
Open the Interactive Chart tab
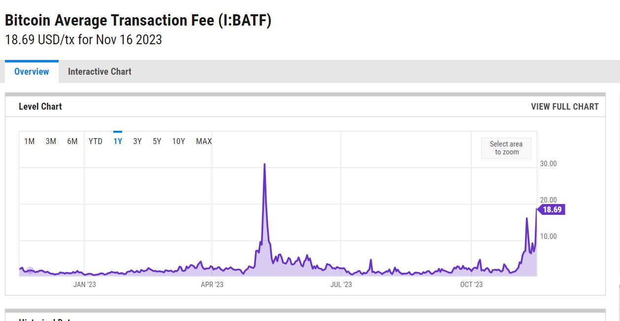pos(99,72)
